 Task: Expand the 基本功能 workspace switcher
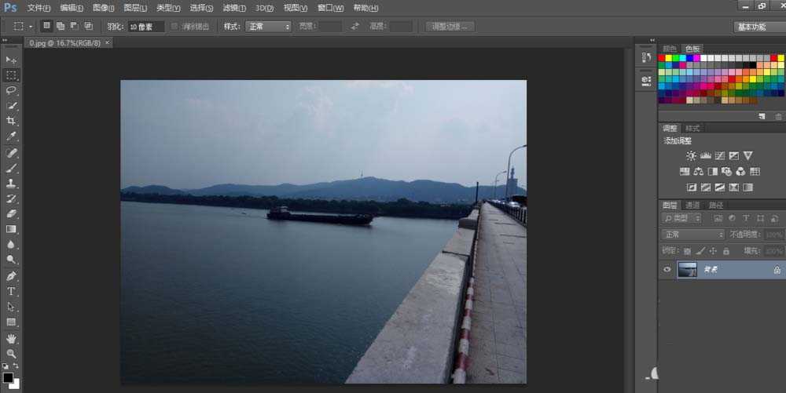(755, 26)
